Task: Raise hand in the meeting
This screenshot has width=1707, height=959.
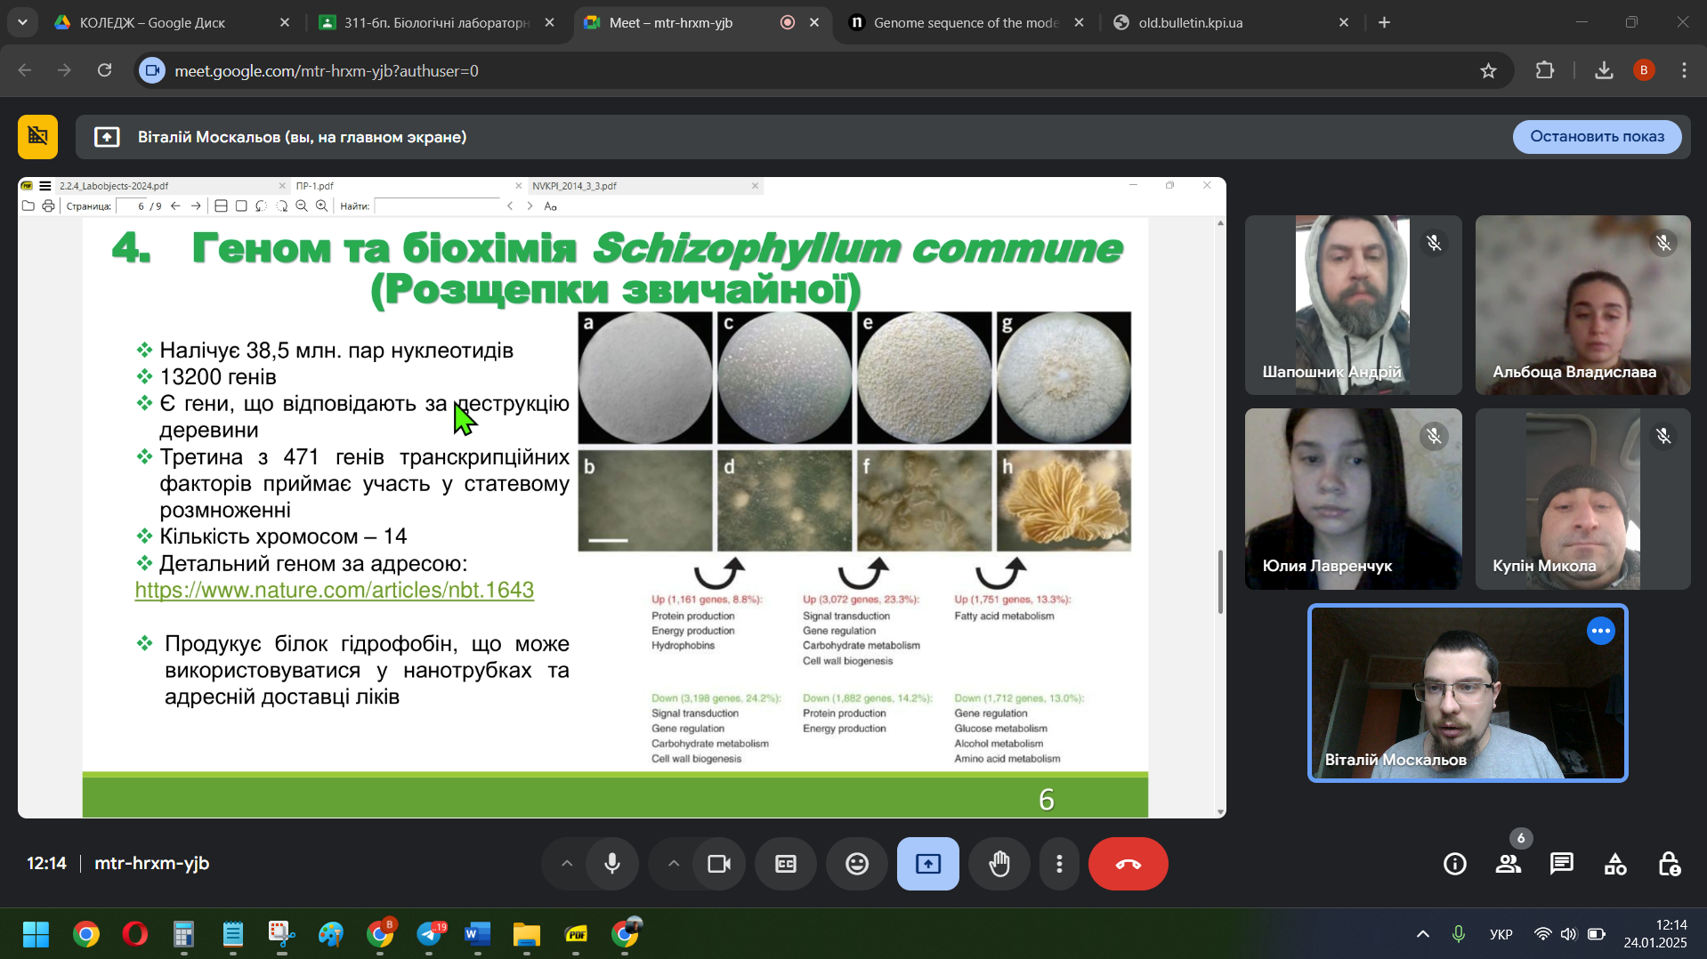Action: point(999,864)
